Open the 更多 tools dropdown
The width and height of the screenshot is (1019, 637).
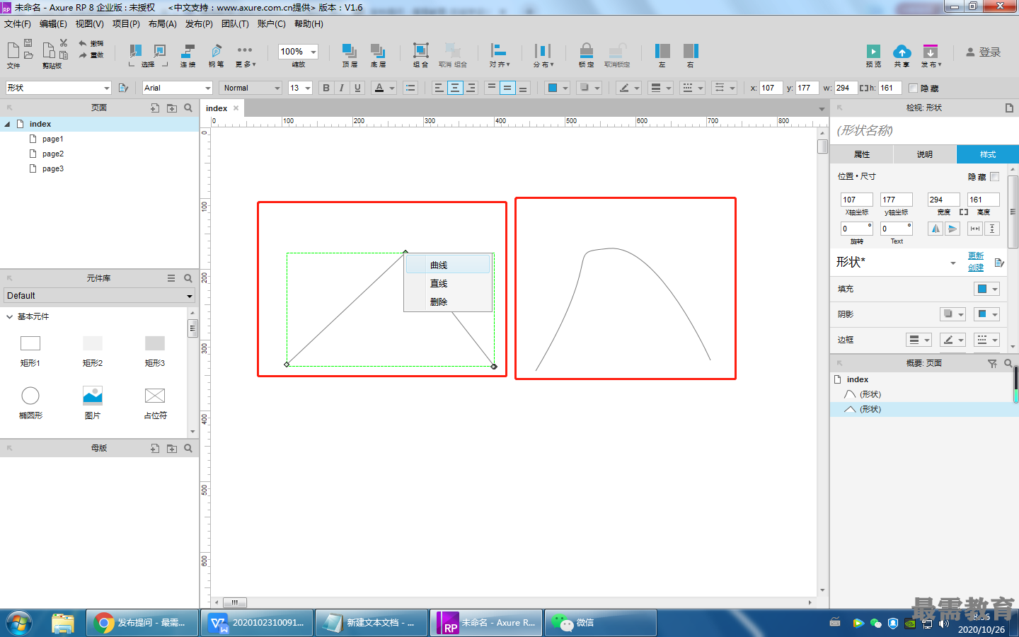pos(245,54)
